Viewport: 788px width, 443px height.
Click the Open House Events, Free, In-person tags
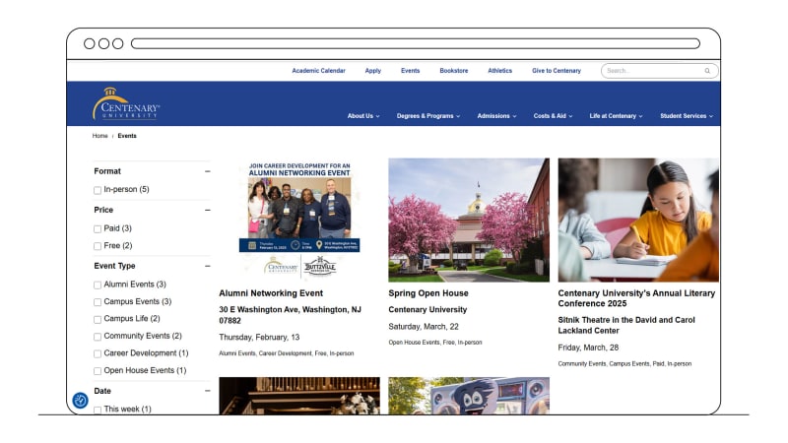[435, 343]
